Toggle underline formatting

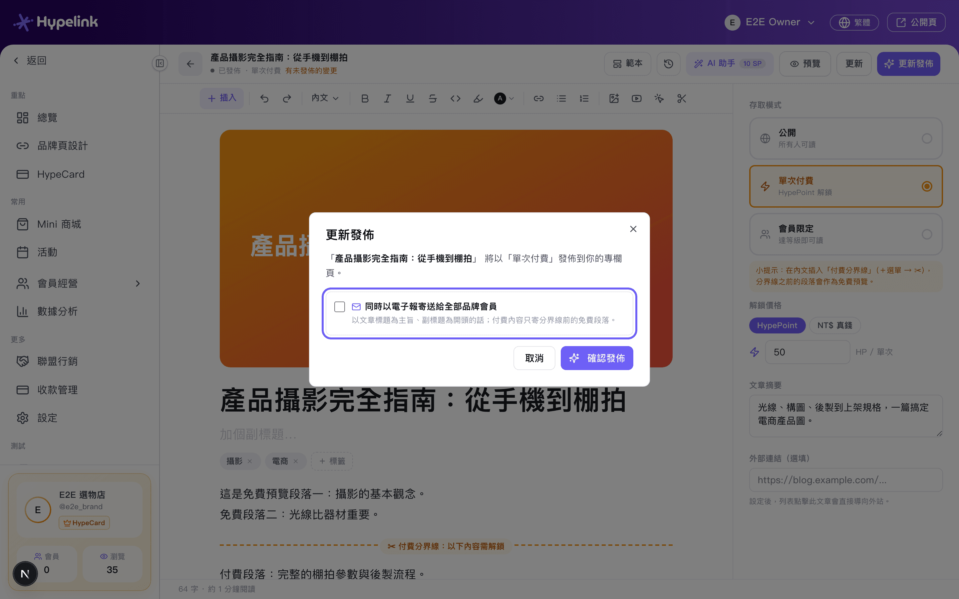click(x=410, y=98)
